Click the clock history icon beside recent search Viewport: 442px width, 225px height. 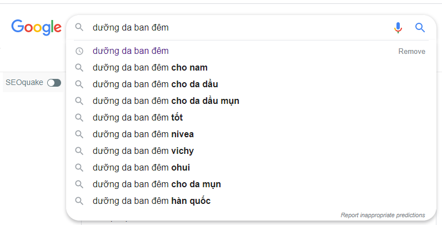79,51
